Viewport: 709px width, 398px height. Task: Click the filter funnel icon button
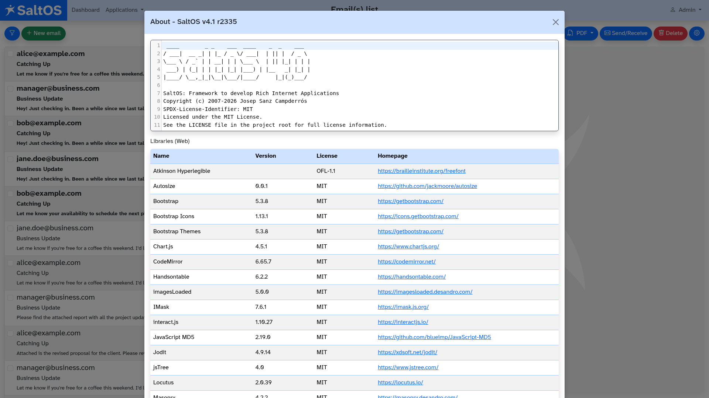pyautogui.click(x=12, y=33)
